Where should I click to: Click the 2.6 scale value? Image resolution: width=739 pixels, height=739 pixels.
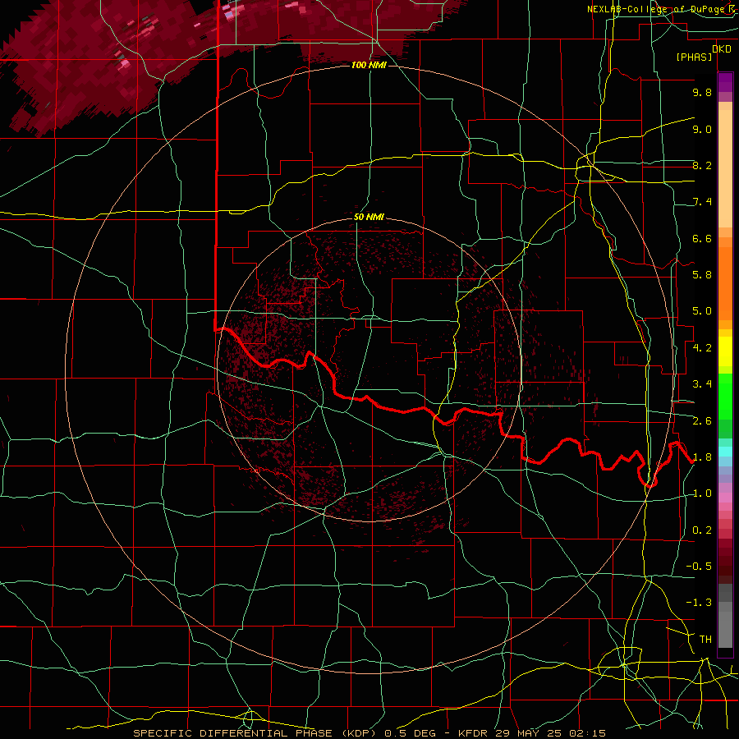pos(702,420)
